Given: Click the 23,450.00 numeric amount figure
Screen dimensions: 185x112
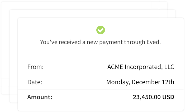Looking at the screenshot, I should [147, 97].
